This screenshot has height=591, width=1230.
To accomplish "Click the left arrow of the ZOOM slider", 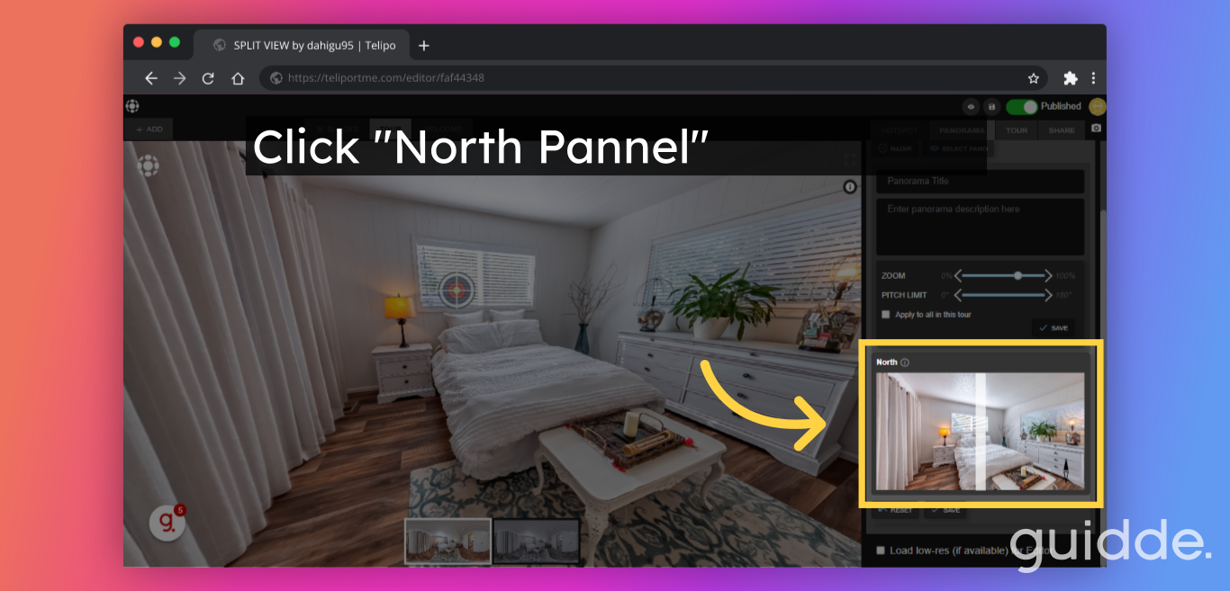I will pyautogui.click(x=958, y=275).
